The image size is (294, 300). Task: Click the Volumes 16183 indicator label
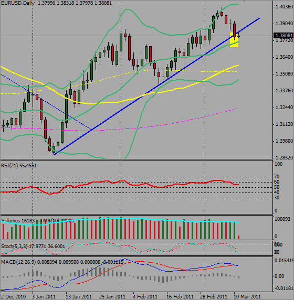(x=18, y=221)
